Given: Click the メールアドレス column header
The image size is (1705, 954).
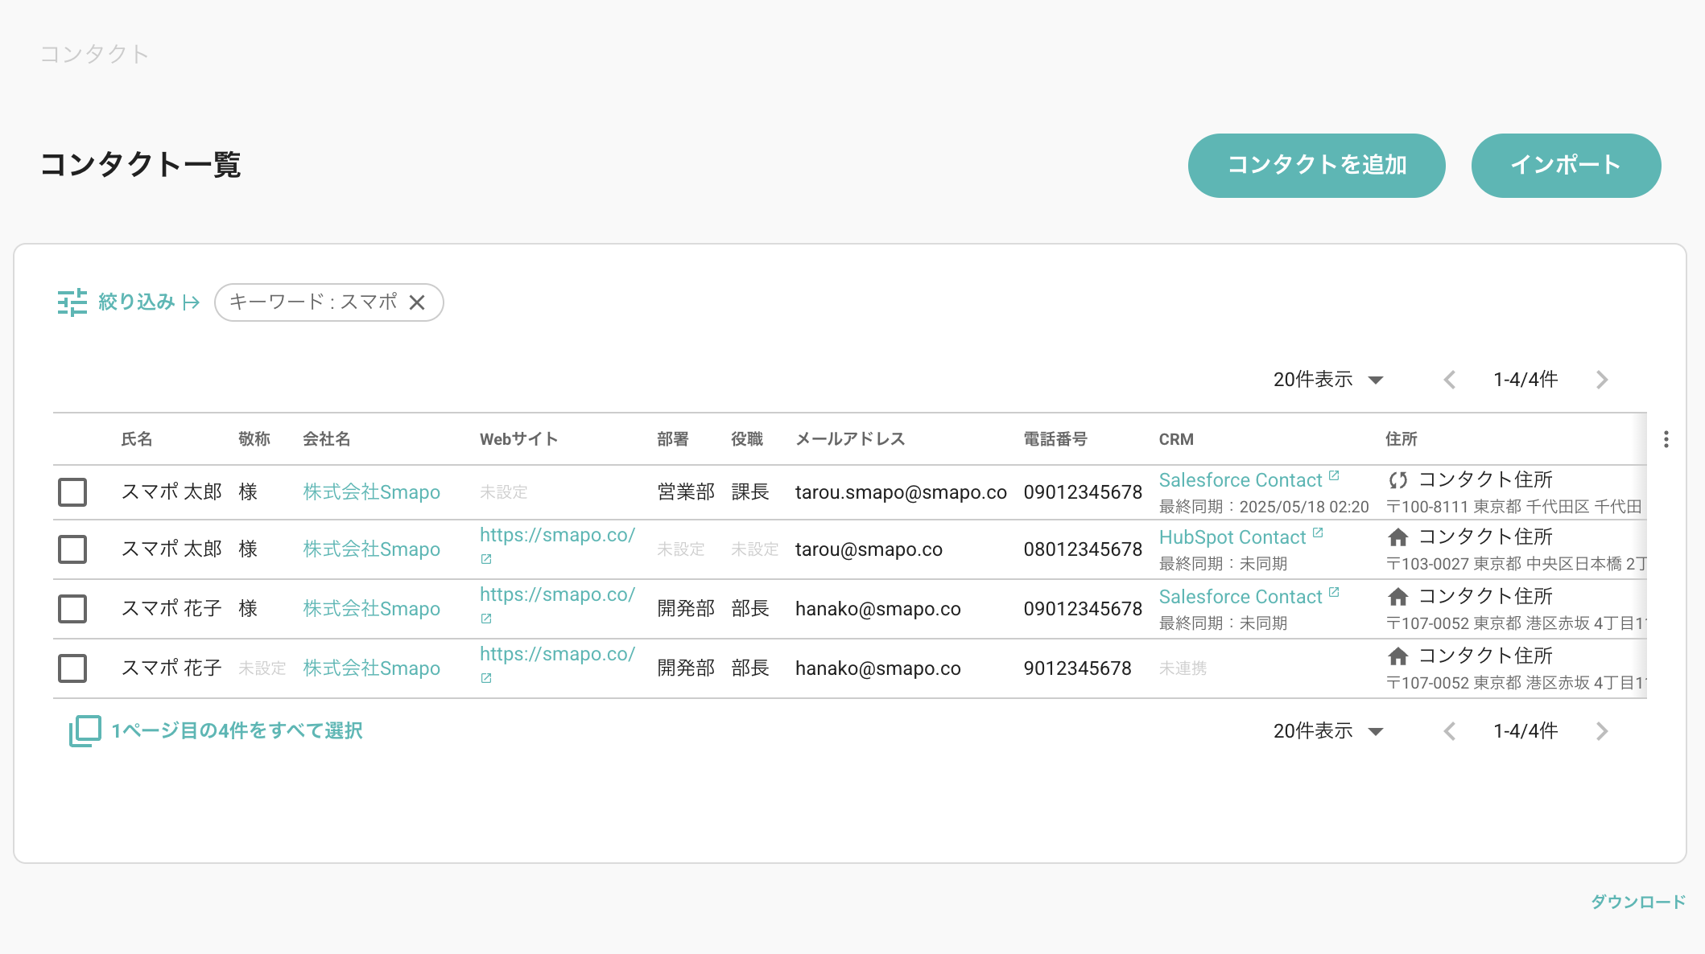Looking at the screenshot, I should (x=850, y=439).
